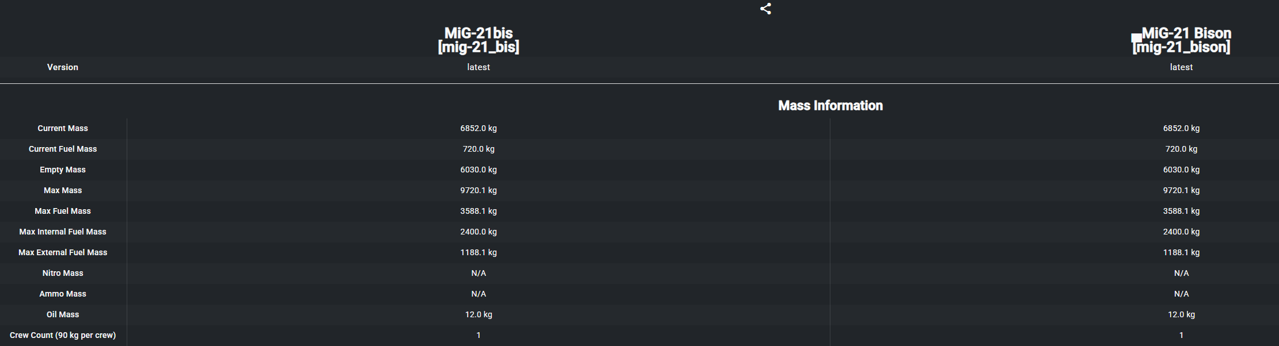Select the Current Fuel Mass row label
This screenshot has width=1279, height=346.
click(63, 149)
